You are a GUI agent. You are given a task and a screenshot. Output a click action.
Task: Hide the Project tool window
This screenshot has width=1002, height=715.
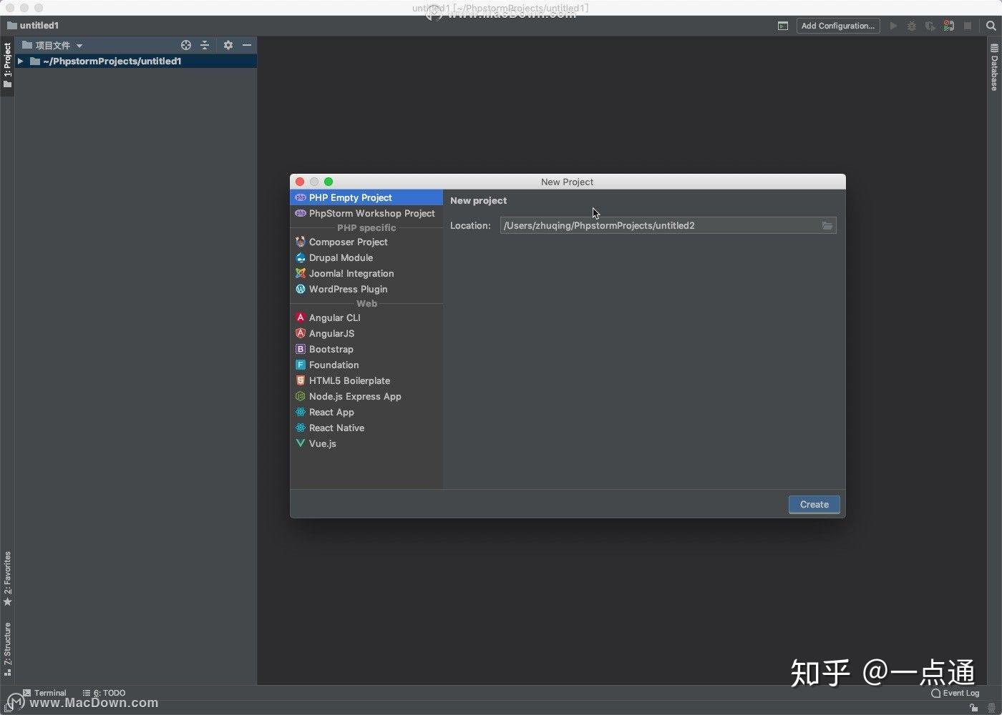click(247, 45)
